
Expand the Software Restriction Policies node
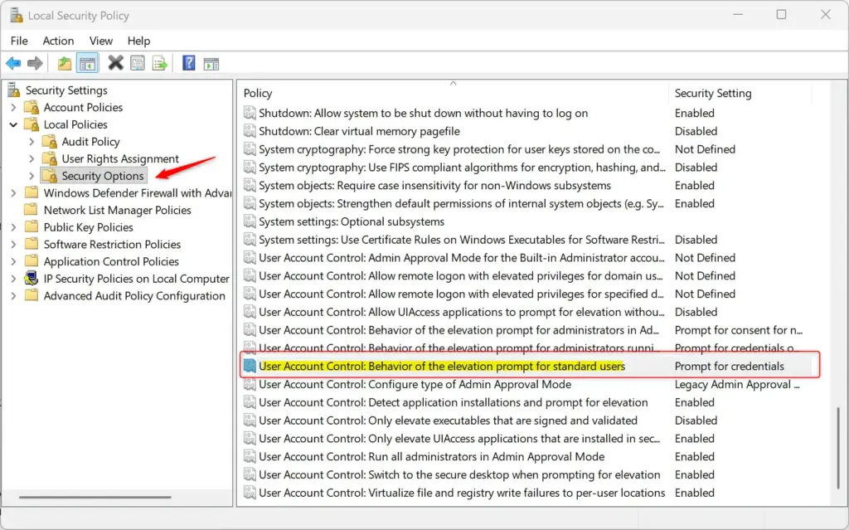click(13, 245)
